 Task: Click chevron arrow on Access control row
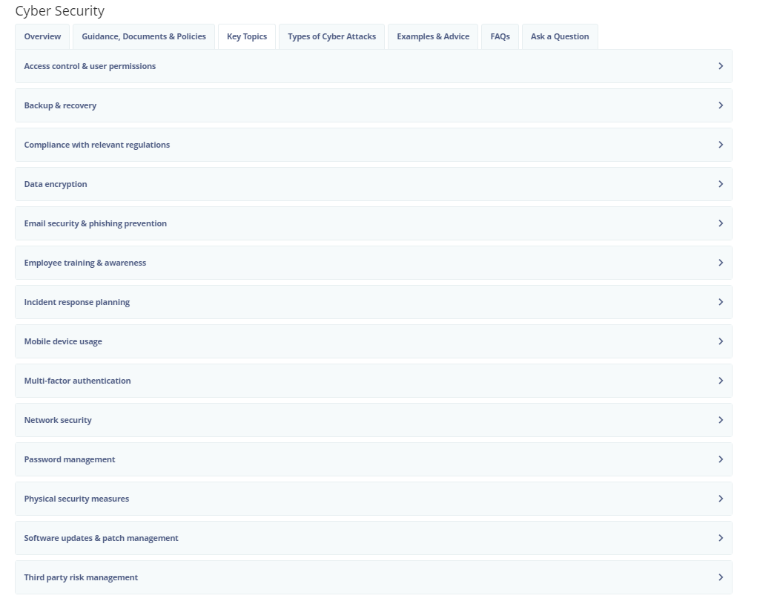720,66
